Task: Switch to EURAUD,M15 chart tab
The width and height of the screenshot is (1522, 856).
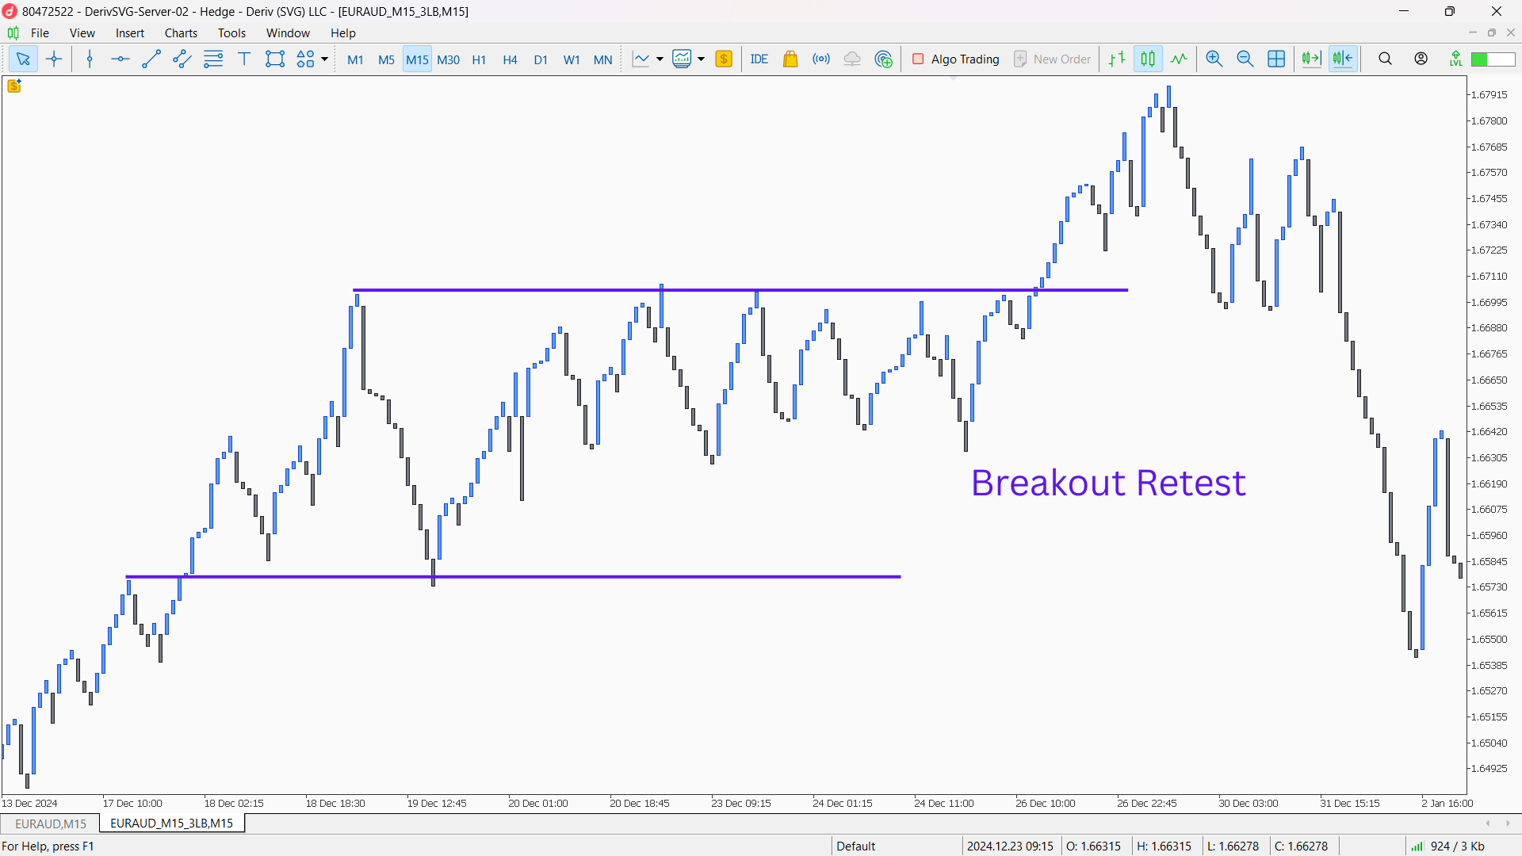Action: (51, 824)
